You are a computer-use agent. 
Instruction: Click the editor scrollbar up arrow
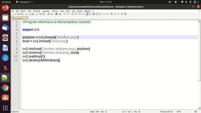pyautogui.click(x=199, y=21)
